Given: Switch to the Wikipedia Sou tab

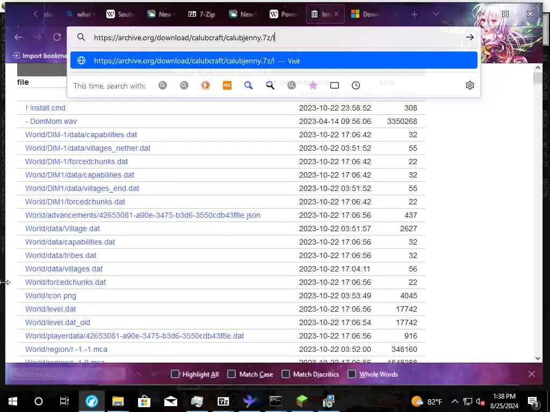Looking at the screenshot, I should pyautogui.click(x=120, y=14).
